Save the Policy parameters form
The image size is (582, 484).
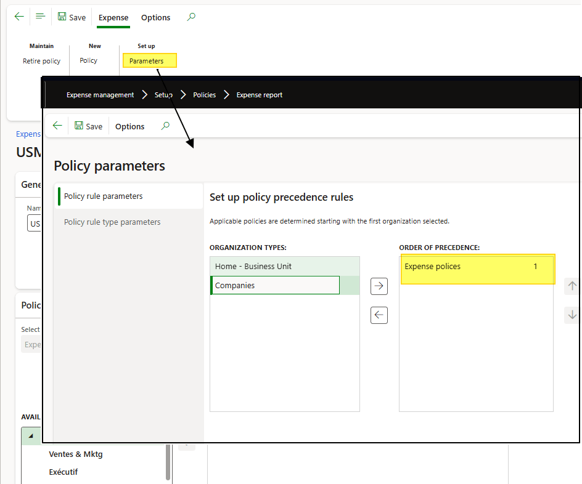point(88,126)
